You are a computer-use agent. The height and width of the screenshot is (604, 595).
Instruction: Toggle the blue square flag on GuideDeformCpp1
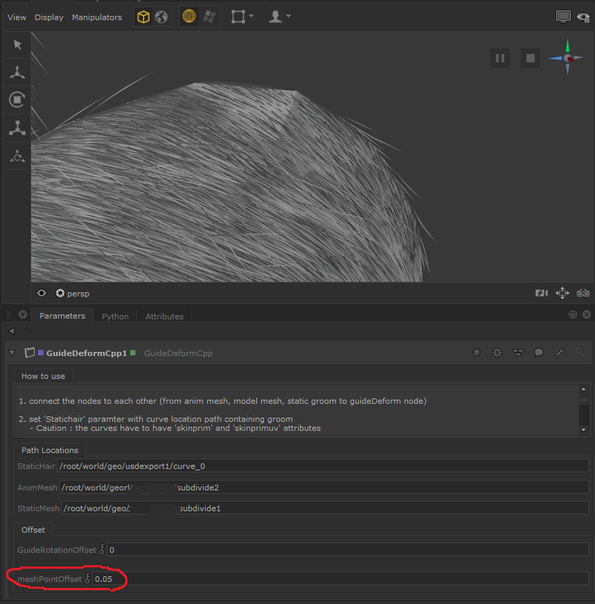(41, 353)
